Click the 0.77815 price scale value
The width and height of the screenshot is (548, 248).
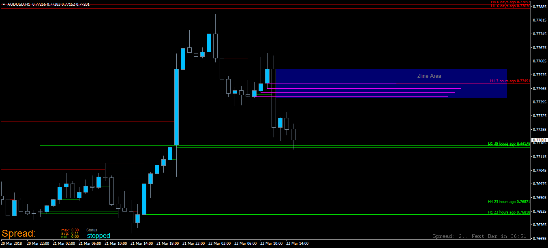pos(539,20)
